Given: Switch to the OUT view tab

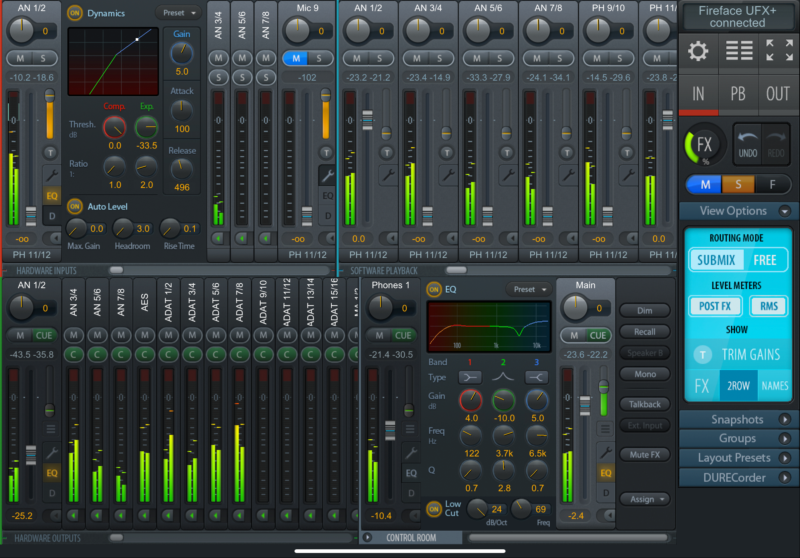Looking at the screenshot, I should (778, 94).
